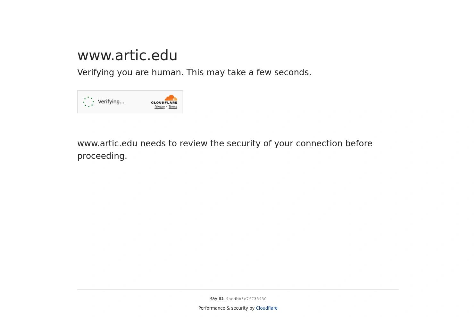476x317 pixels.
Task: Click the 'Ray ID:' label
Action: tap(217, 298)
